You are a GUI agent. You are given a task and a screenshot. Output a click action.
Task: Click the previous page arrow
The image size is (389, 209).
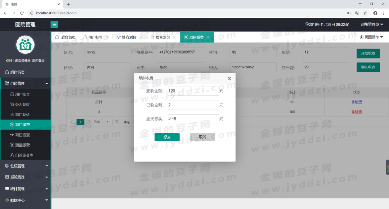pyautogui.click(x=72, y=122)
